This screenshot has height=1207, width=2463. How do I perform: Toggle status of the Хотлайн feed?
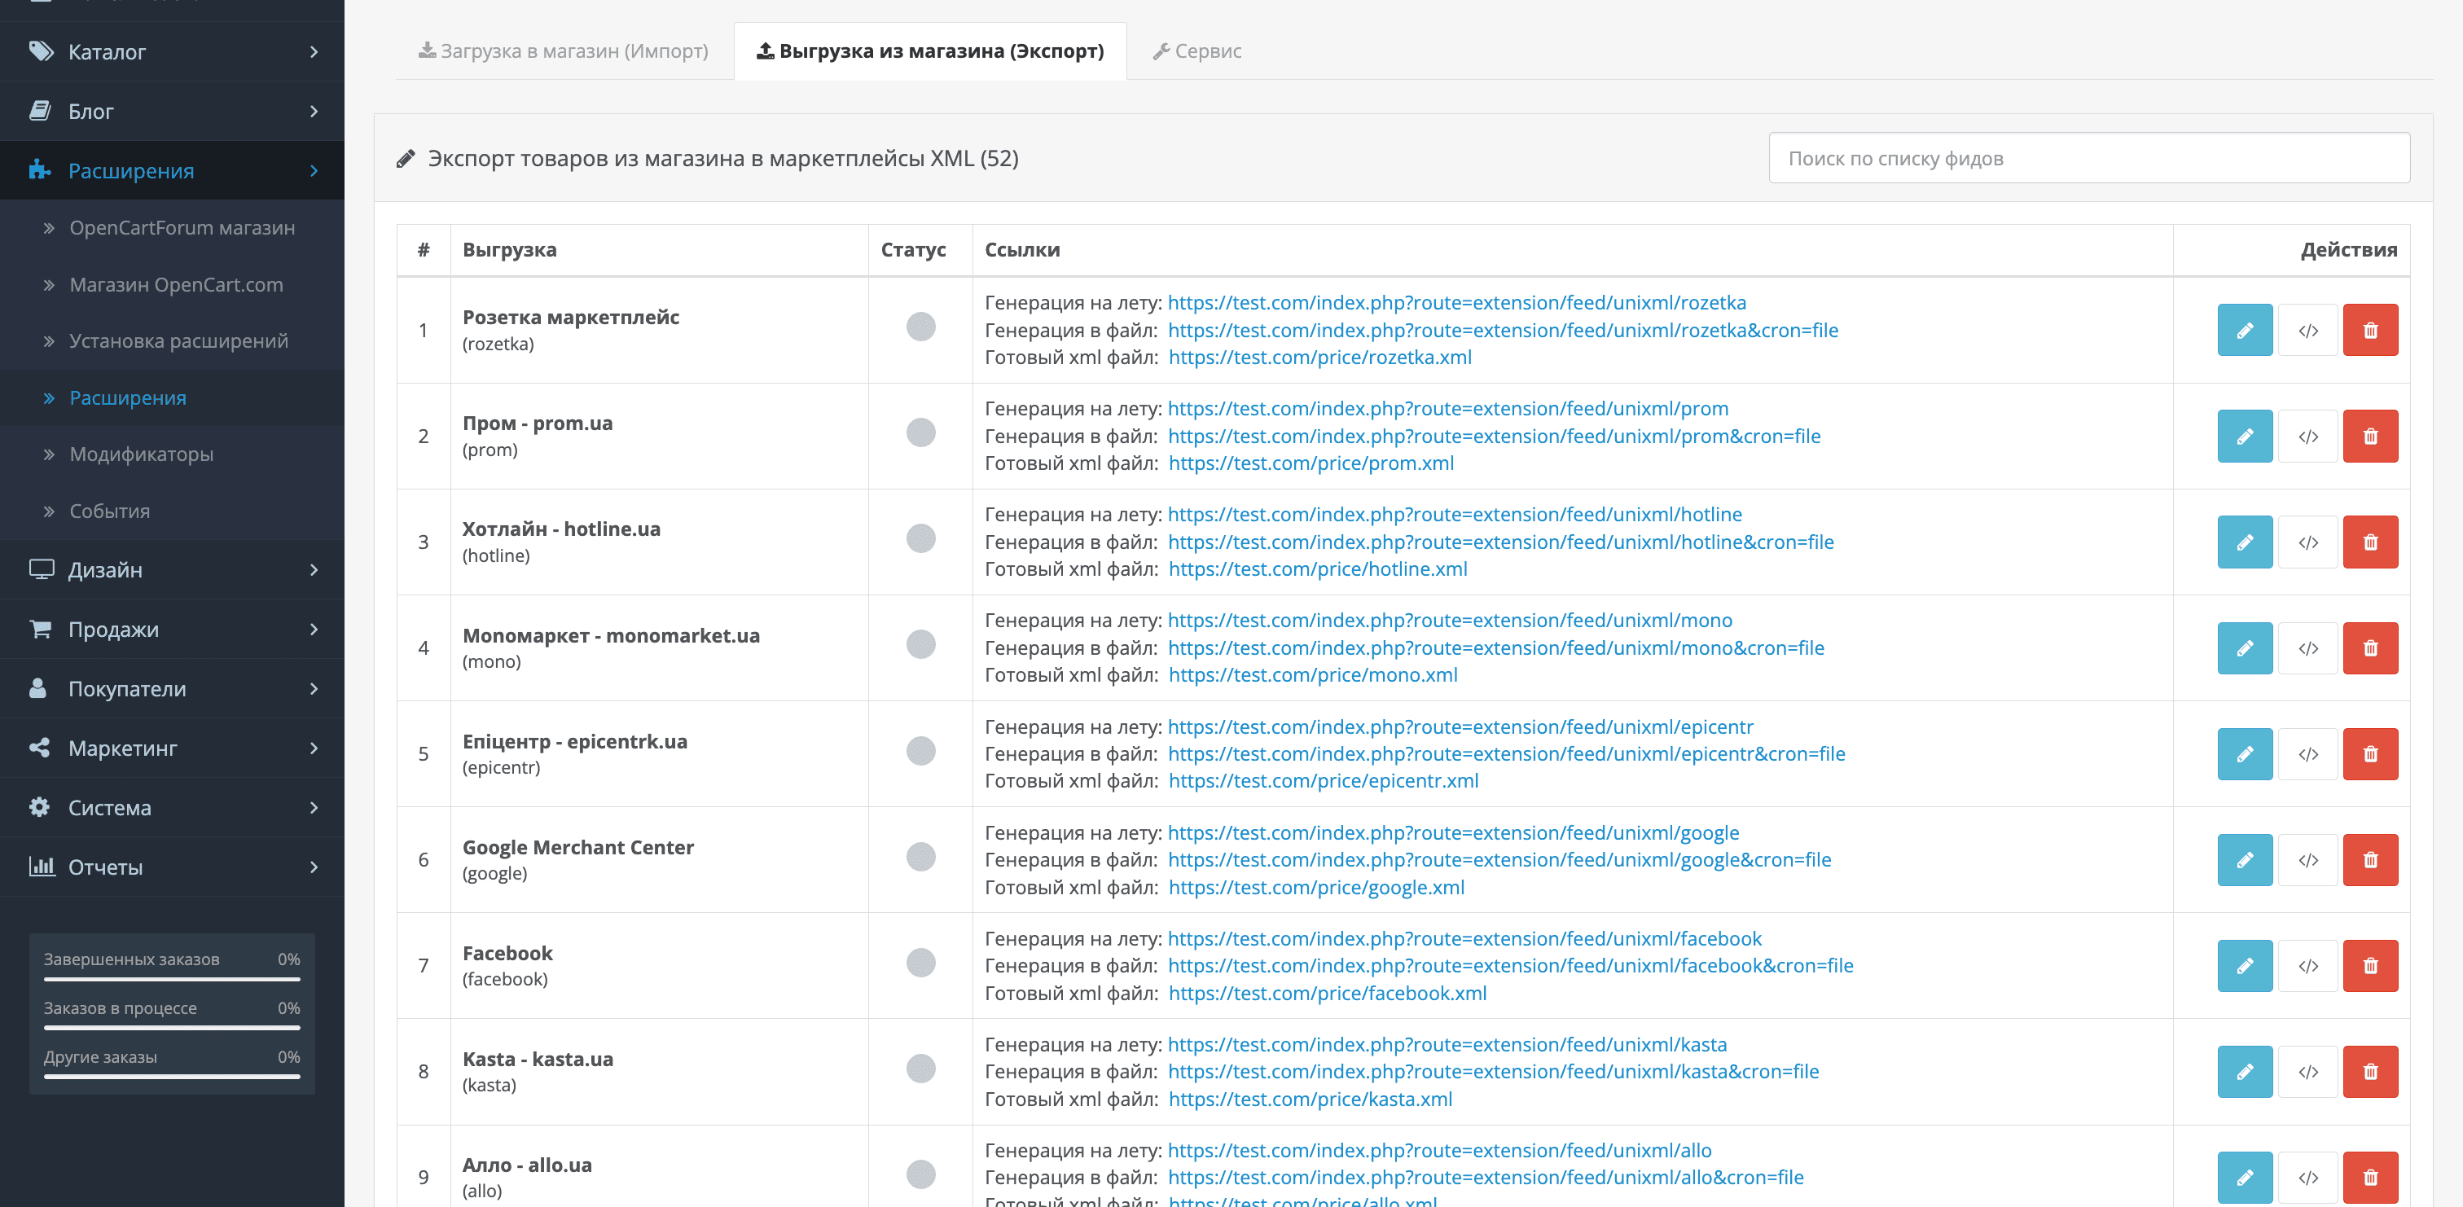pos(920,538)
